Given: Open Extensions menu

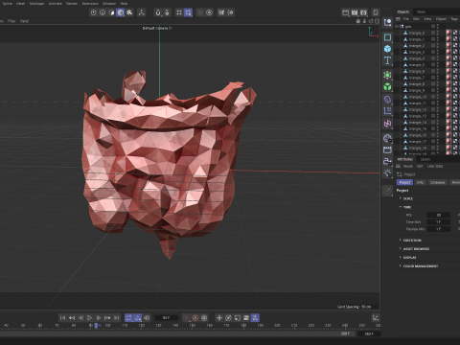Looking at the screenshot, I should (x=90, y=4).
